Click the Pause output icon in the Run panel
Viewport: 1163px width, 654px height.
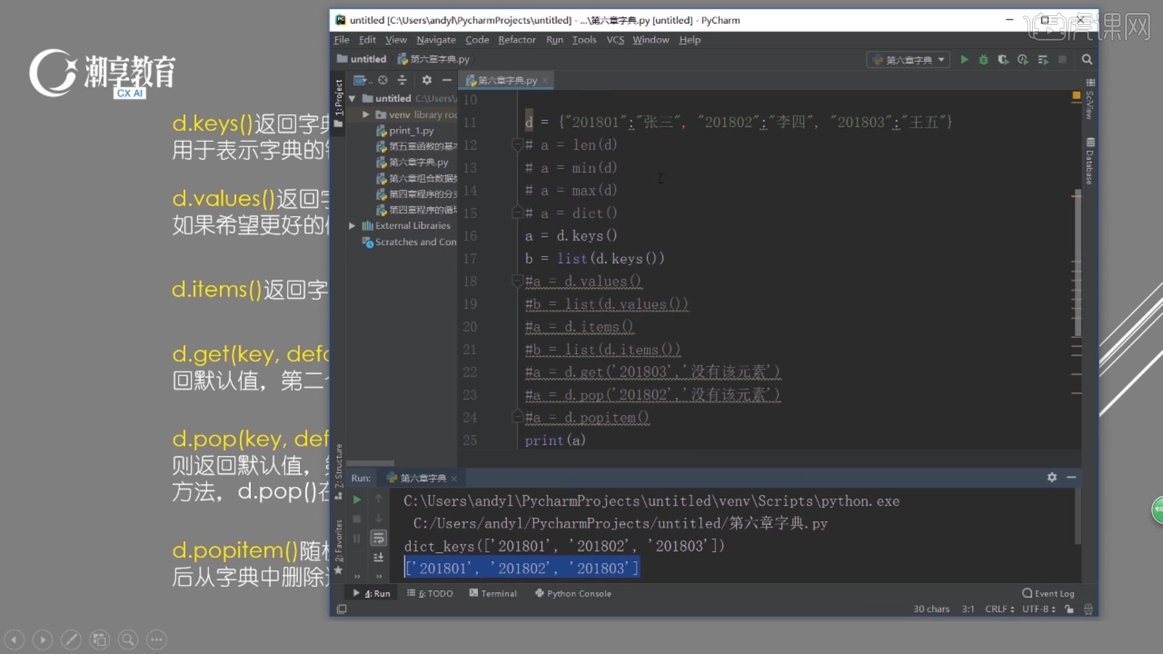pyautogui.click(x=357, y=538)
